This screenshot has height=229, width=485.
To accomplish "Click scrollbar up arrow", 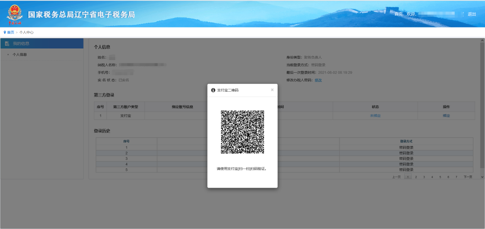I will [482, 40].
